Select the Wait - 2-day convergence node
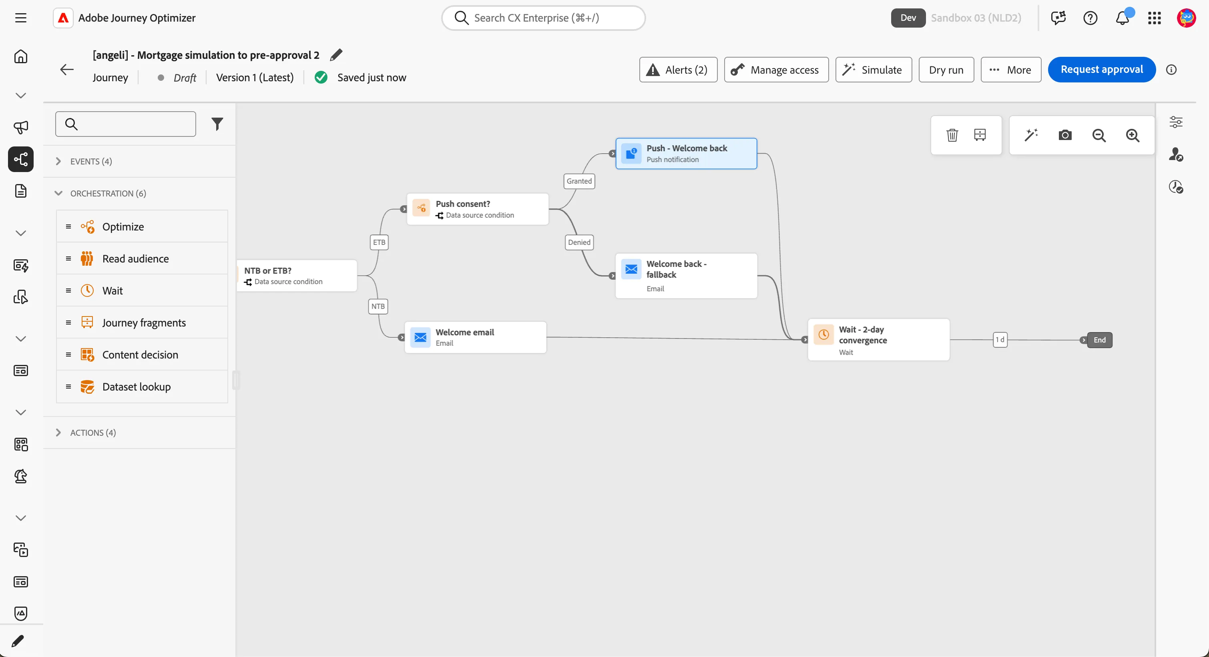This screenshot has width=1209, height=657. pos(878,340)
